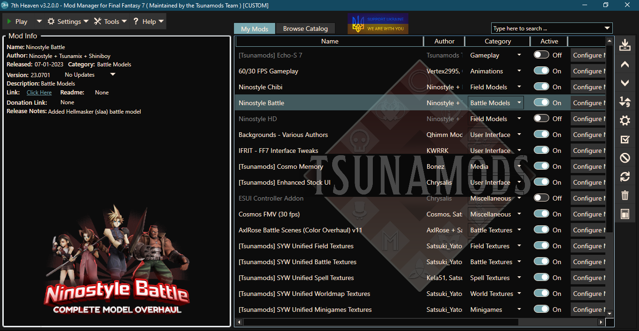Viewport: 639px width, 331px height.
Task: Click the deactivate all mods prohibited icon
Action: [624, 158]
